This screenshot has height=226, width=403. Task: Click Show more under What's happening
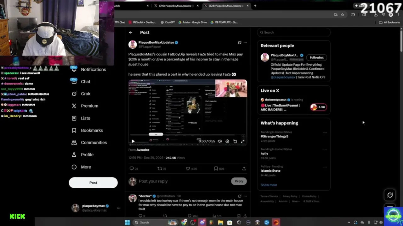point(269,185)
